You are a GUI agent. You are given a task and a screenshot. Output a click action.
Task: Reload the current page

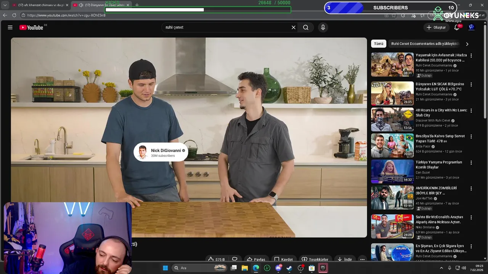[x=14, y=15]
